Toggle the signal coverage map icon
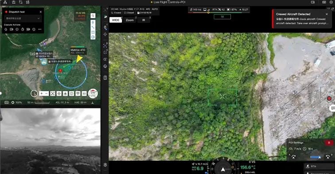This screenshot has width=335, height=174. coord(78,93)
